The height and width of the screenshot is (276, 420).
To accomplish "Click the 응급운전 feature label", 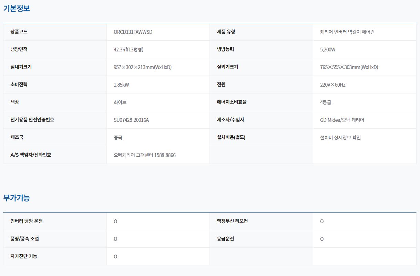I will [225, 239].
